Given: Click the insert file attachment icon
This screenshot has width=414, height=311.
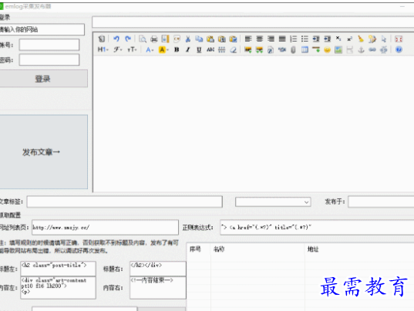Looking at the screenshot, I should (293, 49).
